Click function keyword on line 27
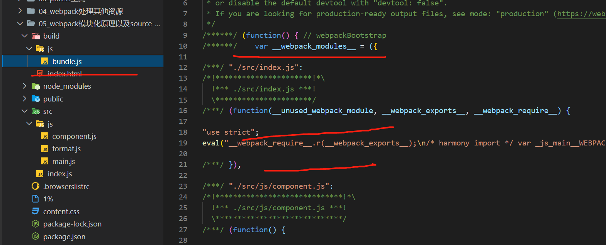 [250, 230]
